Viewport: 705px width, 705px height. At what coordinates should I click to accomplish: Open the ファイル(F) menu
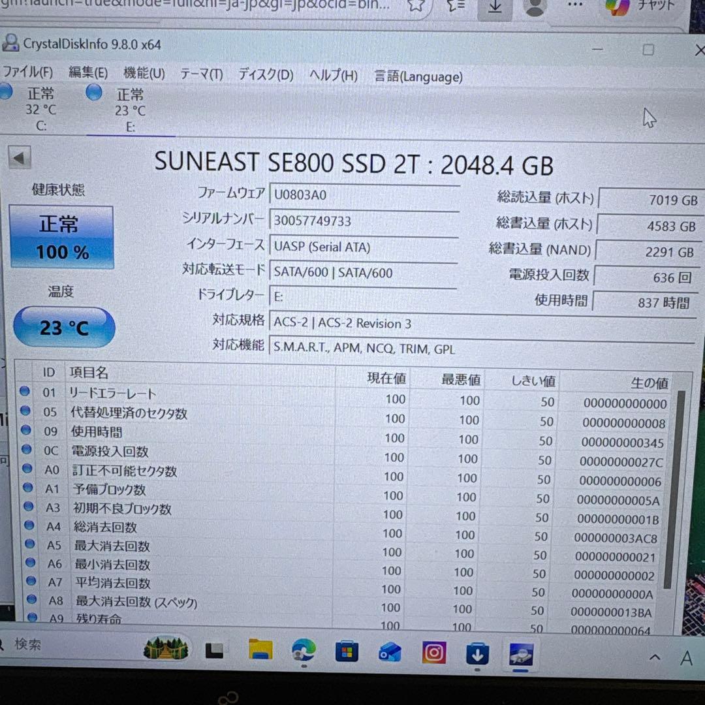(x=27, y=72)
